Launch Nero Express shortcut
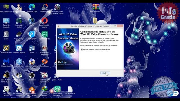 click(44, 63)
